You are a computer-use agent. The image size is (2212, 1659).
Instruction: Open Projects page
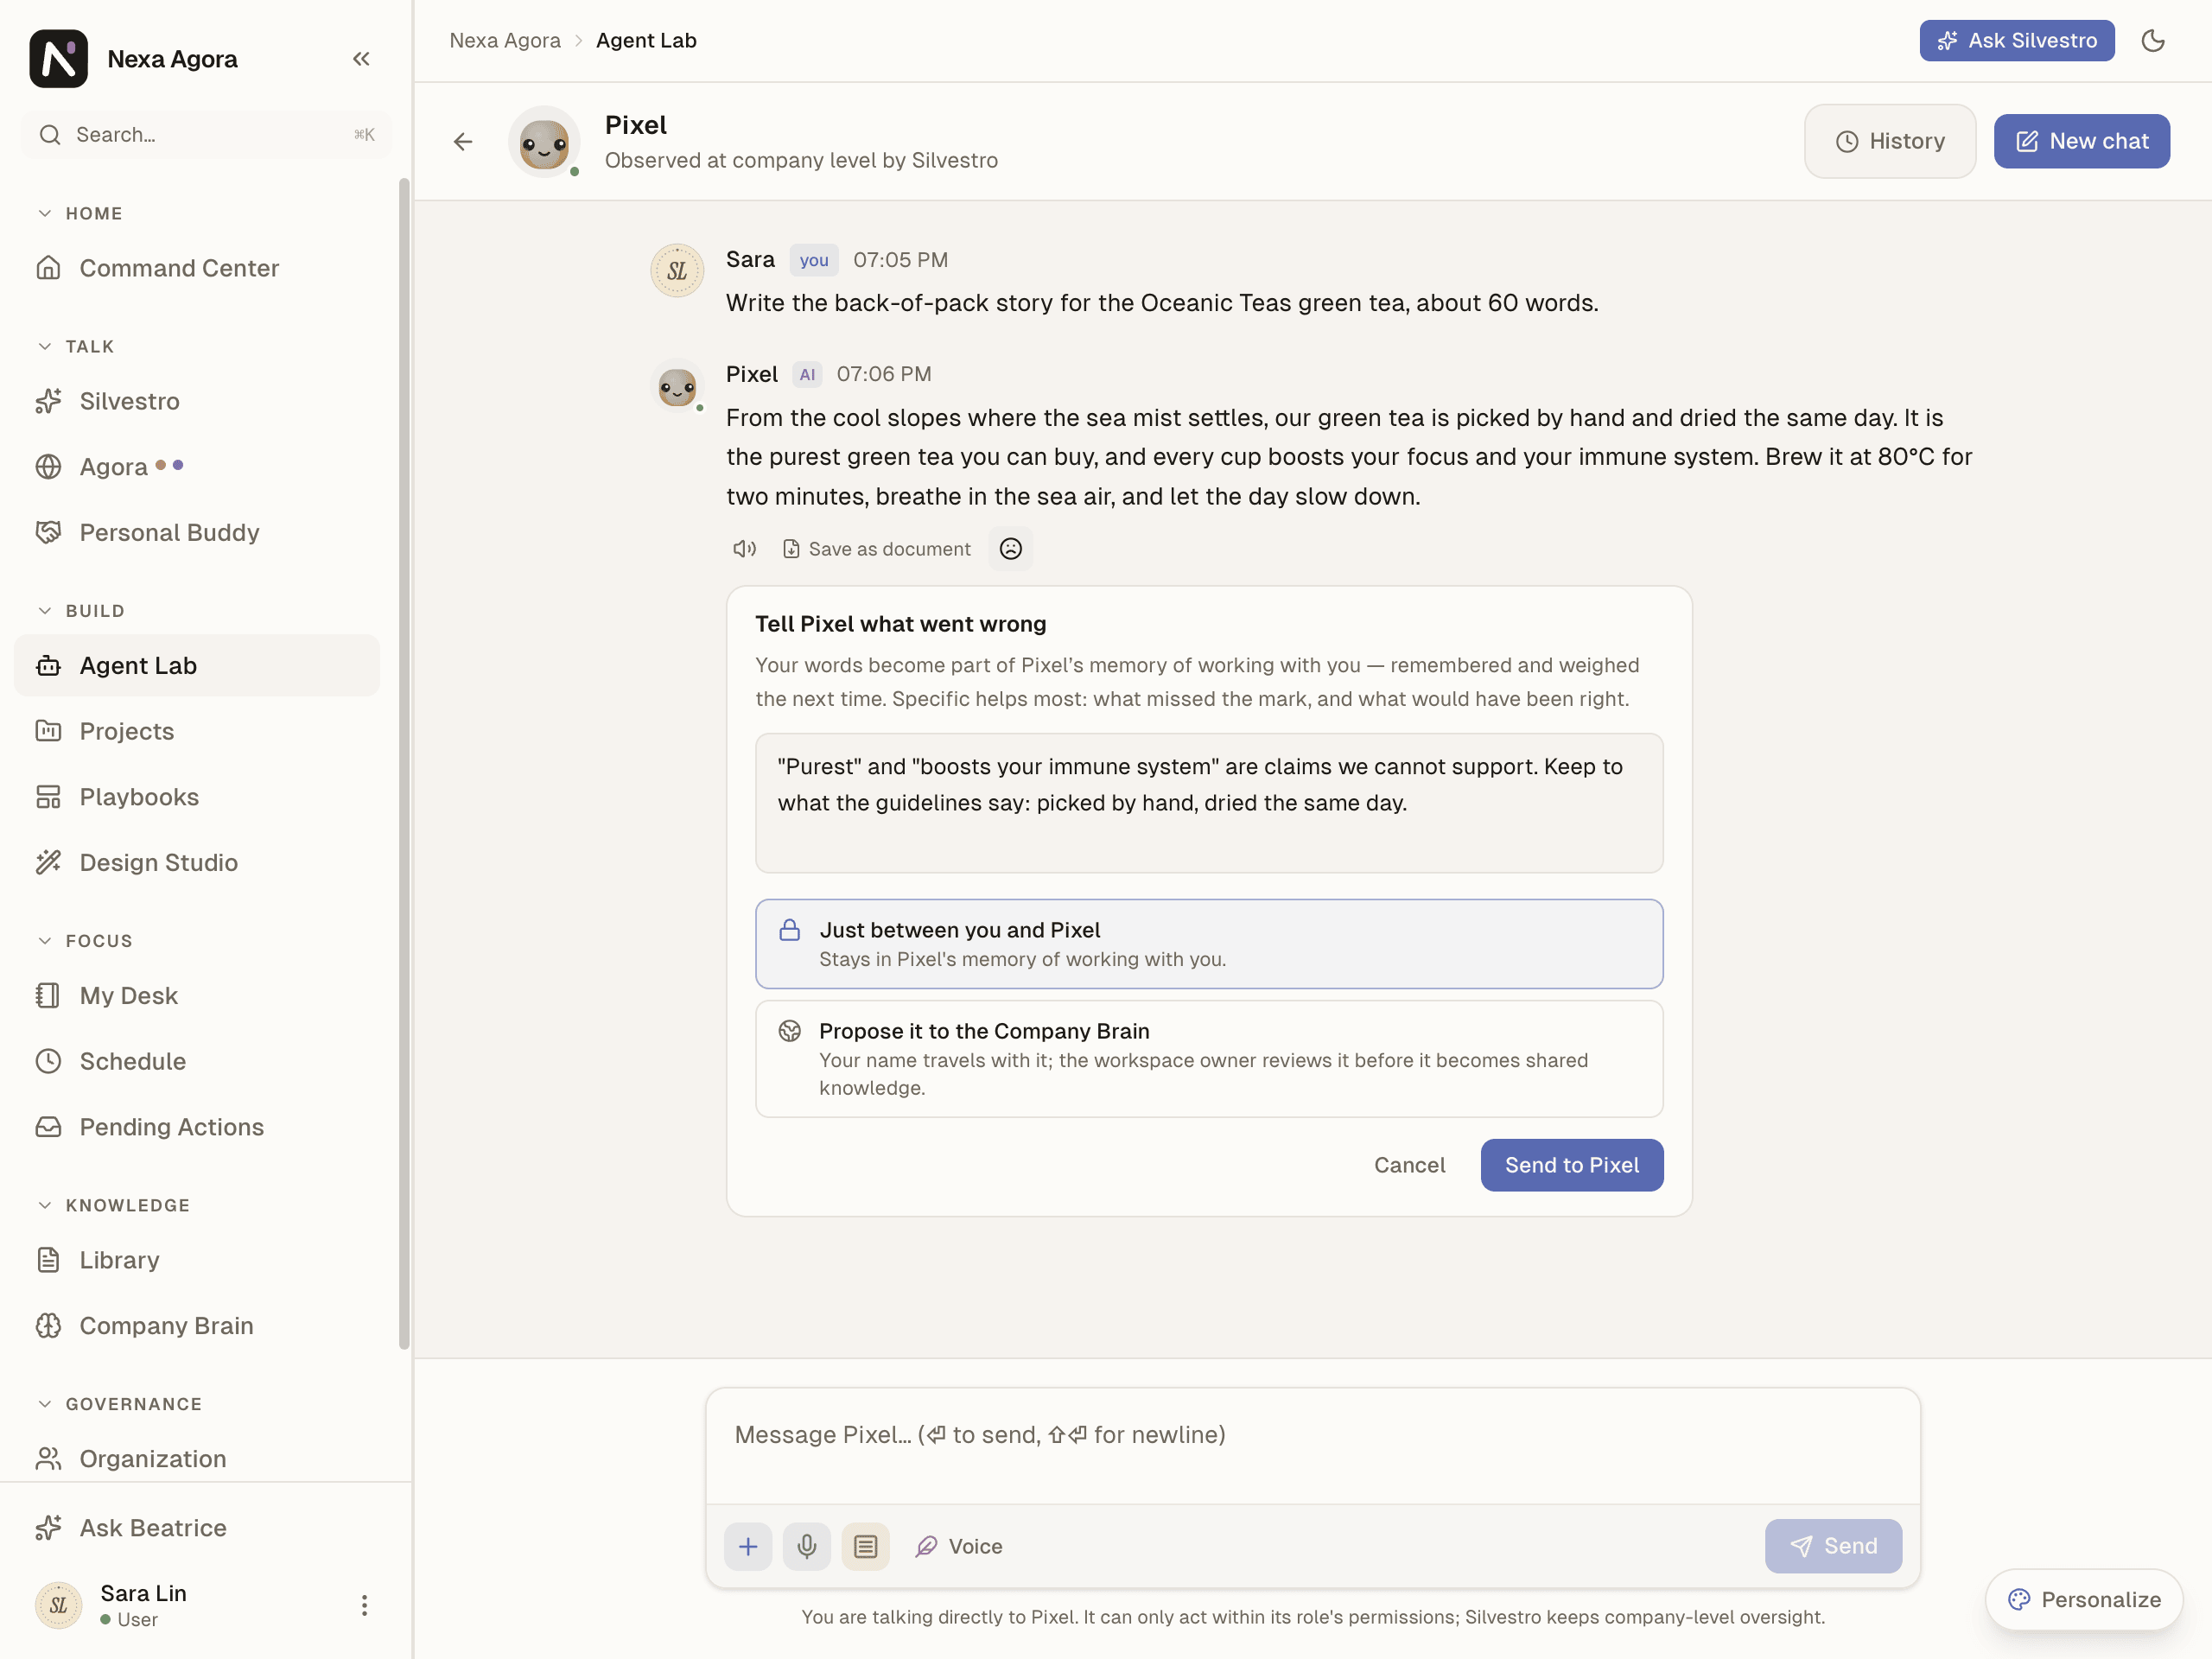click(197, 731)
